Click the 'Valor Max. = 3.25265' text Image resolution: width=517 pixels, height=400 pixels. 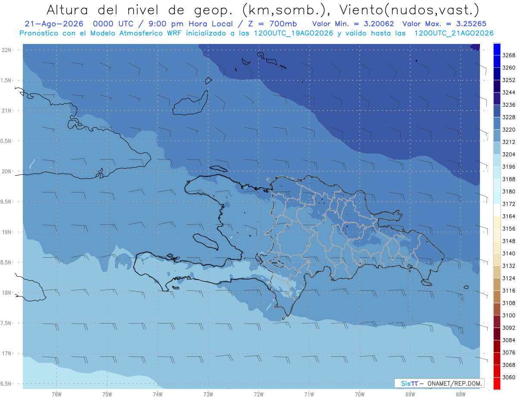[445, 24]
